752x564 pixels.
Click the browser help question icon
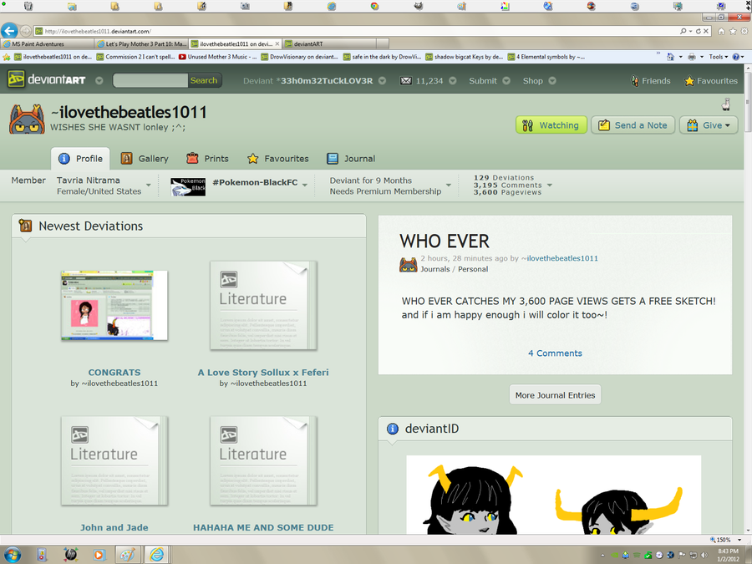[x=735, y=57]
